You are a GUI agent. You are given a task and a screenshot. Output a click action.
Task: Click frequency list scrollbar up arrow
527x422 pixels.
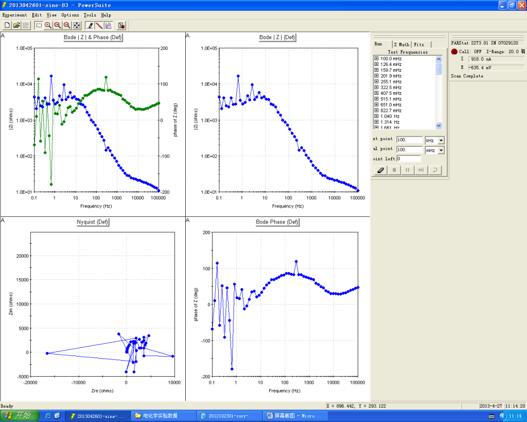[438, 59]
